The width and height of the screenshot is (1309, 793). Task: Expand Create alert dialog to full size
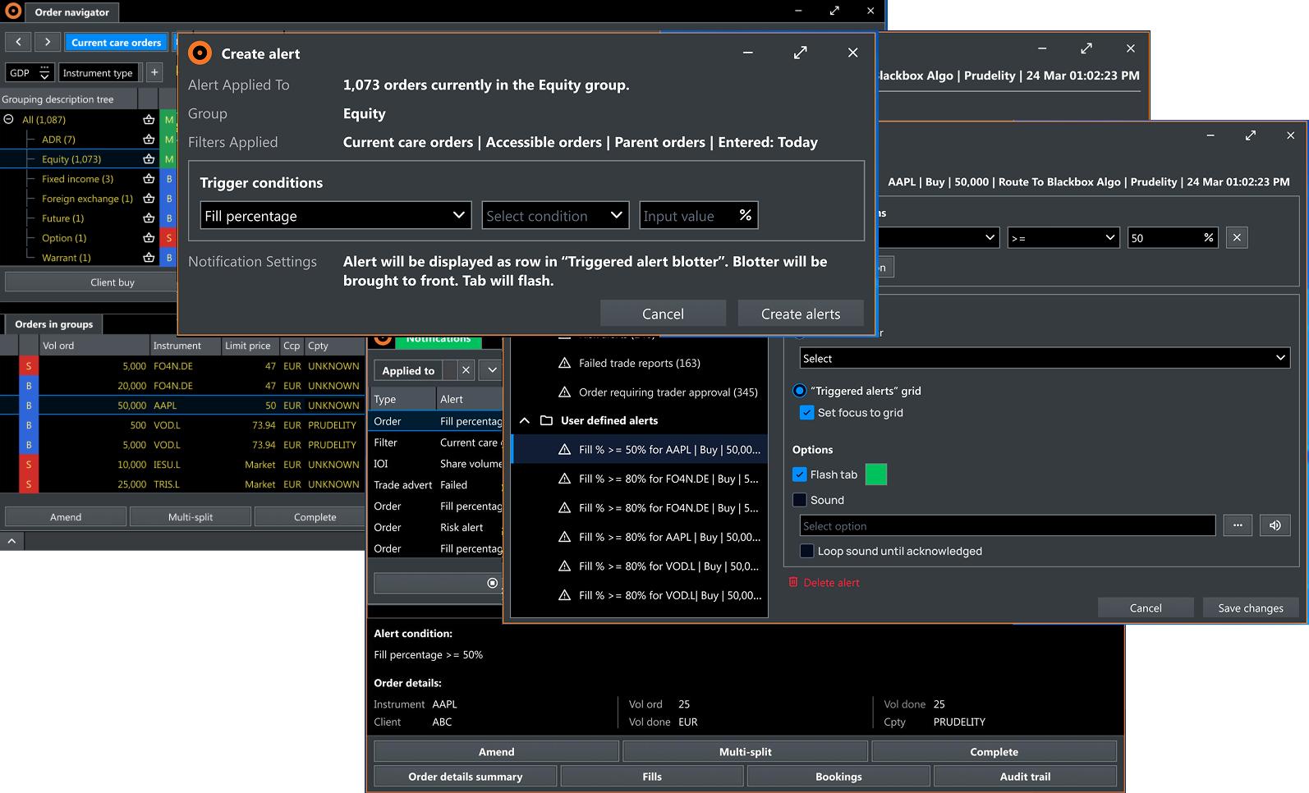[x=801, y=53]
